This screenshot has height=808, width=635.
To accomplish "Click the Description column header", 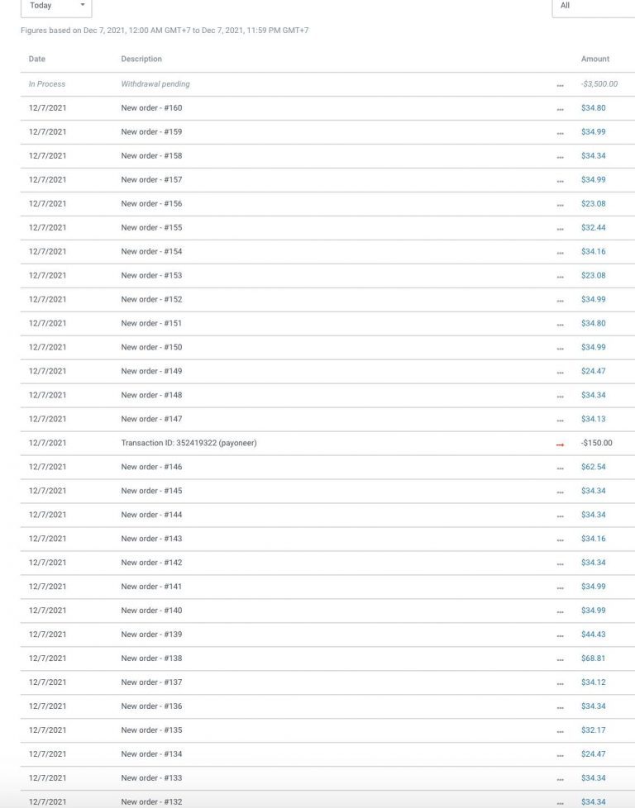I will [141, 59].
